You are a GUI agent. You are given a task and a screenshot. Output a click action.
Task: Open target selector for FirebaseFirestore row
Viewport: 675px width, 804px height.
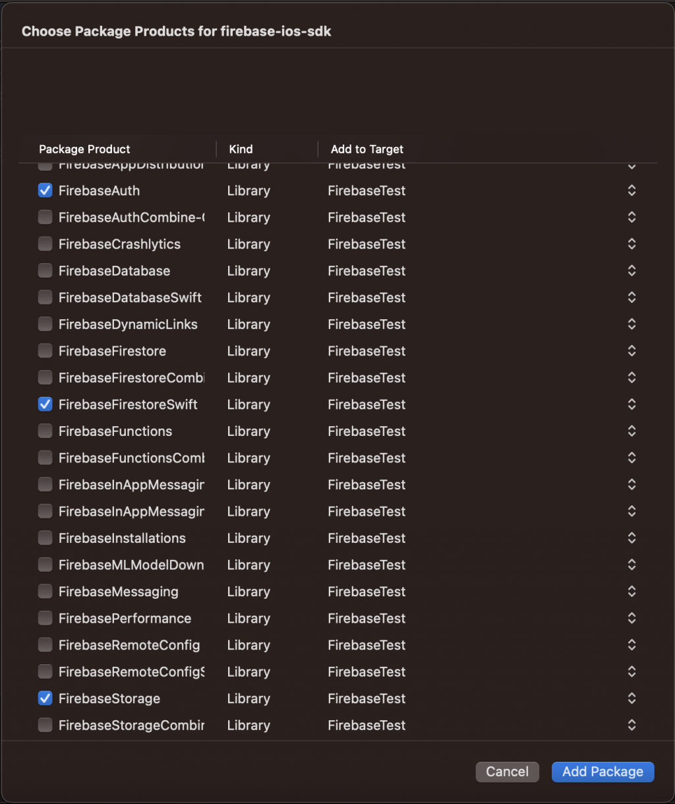point(631,351)
